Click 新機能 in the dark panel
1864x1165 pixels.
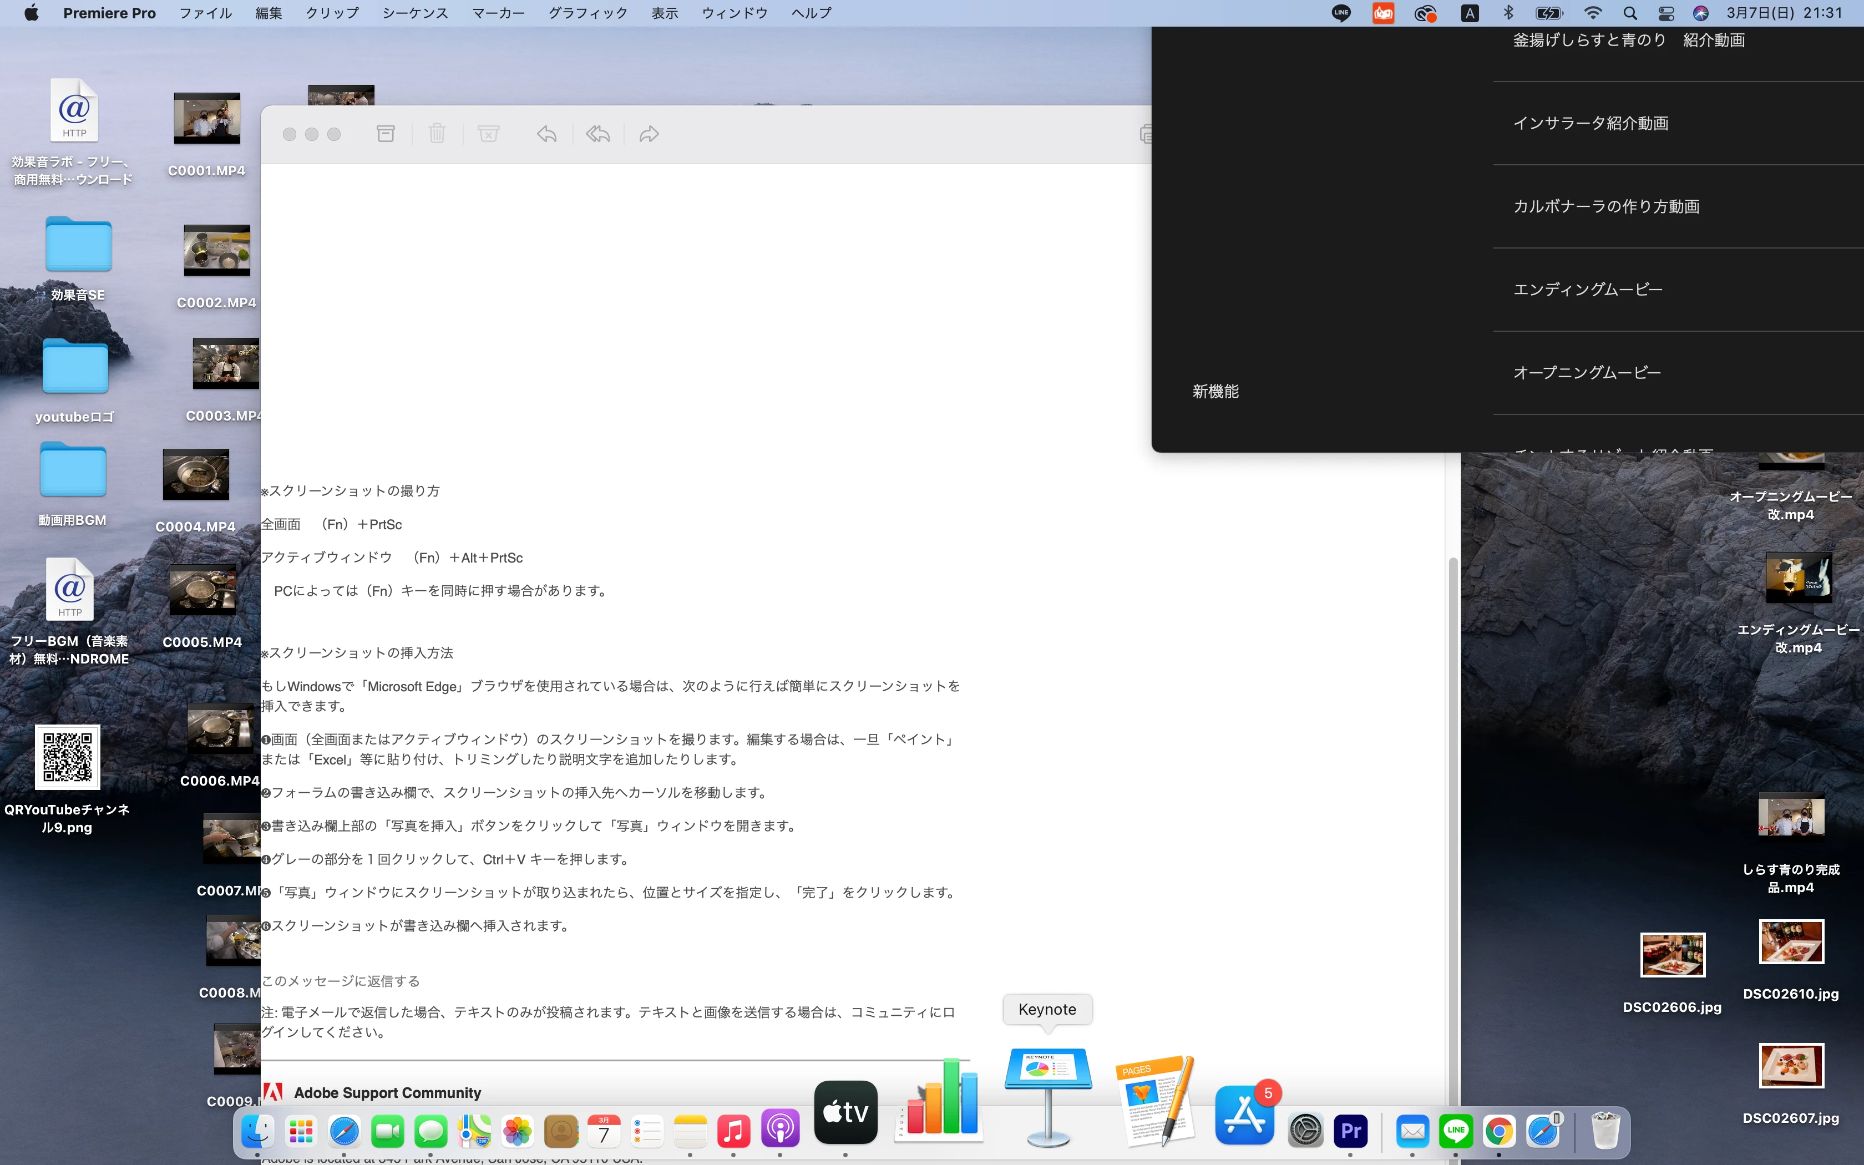point(1215,392)
